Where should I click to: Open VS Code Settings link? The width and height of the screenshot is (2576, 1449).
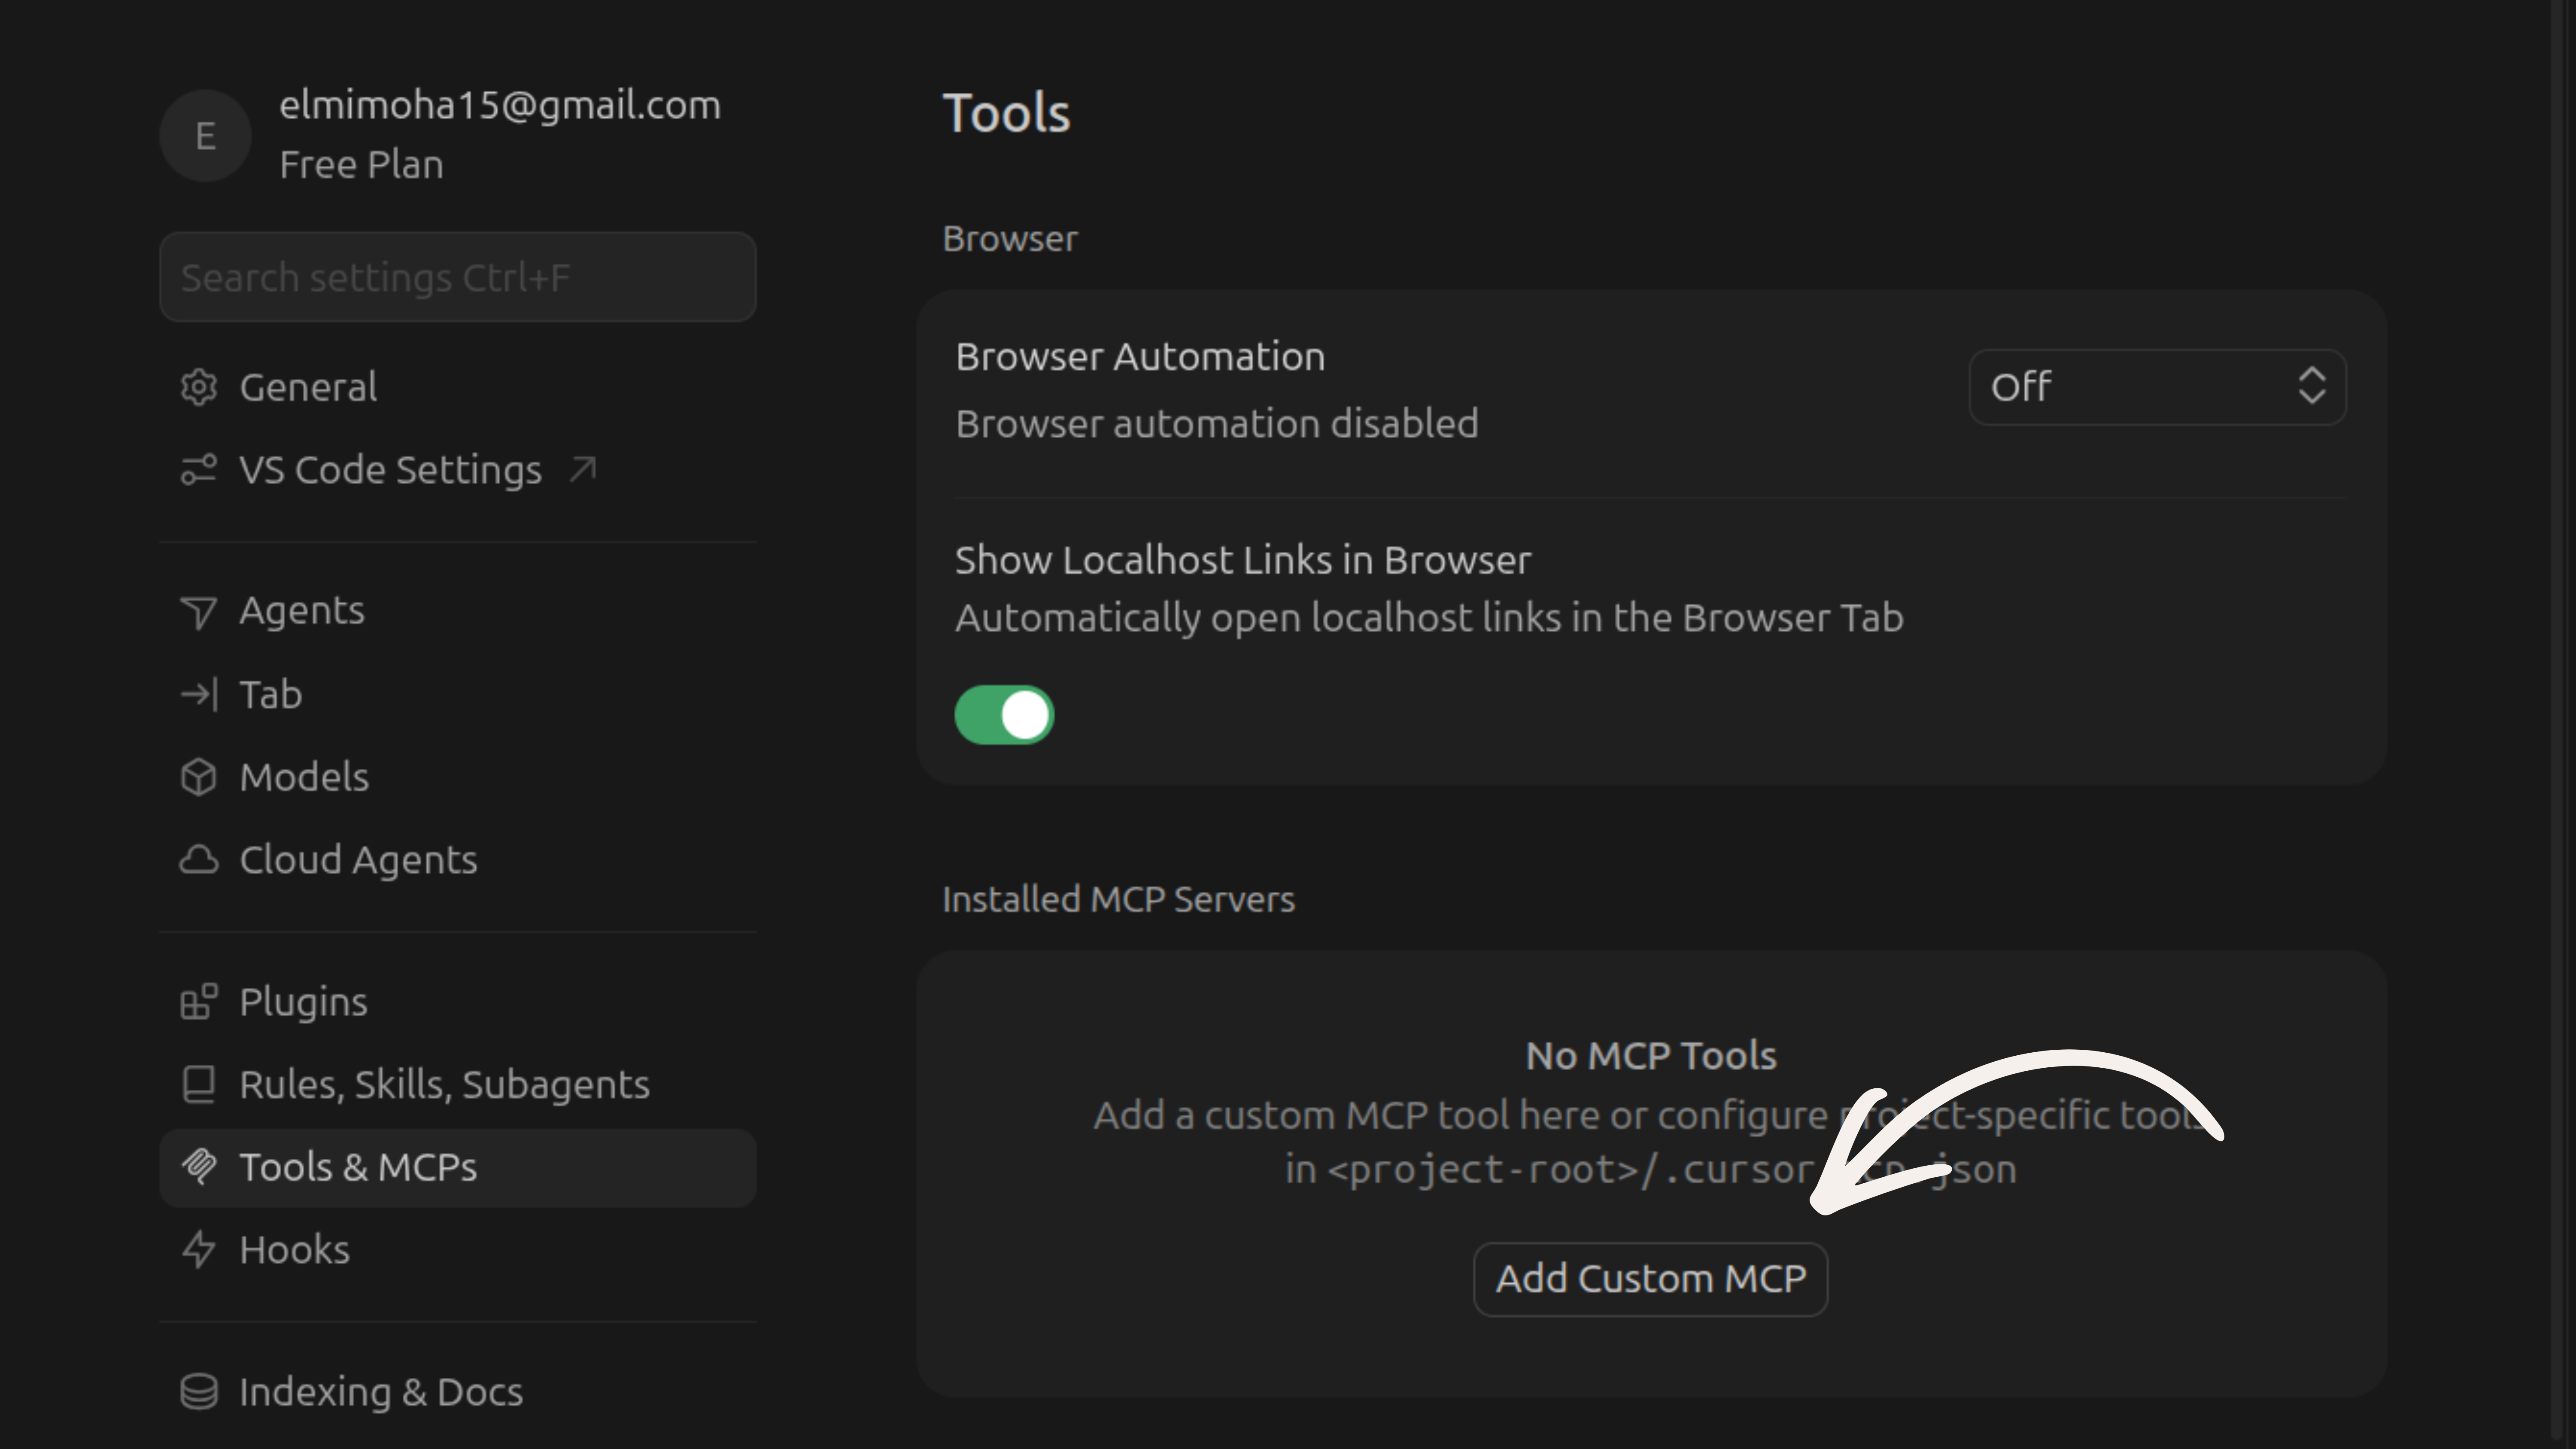(x=458, y=470)
